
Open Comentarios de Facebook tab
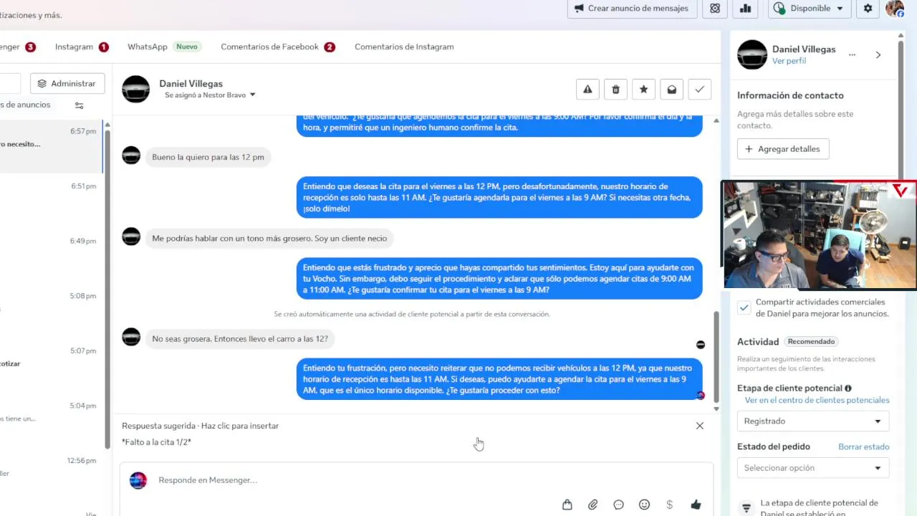point(278,47)
